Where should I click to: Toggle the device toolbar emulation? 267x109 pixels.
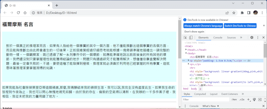coord(191,37)
